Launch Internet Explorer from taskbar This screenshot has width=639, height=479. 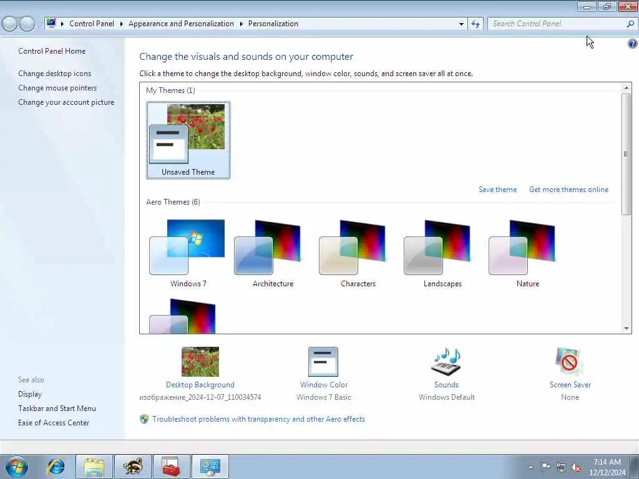[56, 467]
